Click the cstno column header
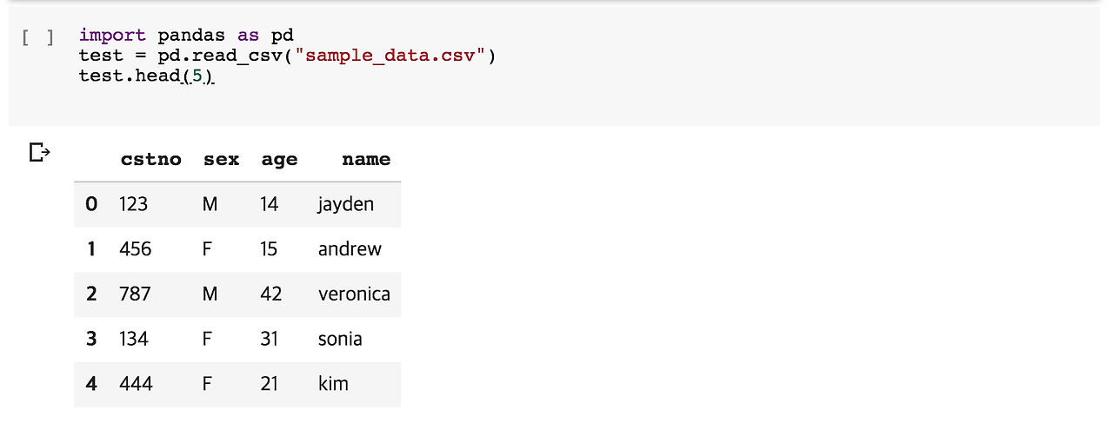The image size is (1113, 423). click(x=150, y=160)
